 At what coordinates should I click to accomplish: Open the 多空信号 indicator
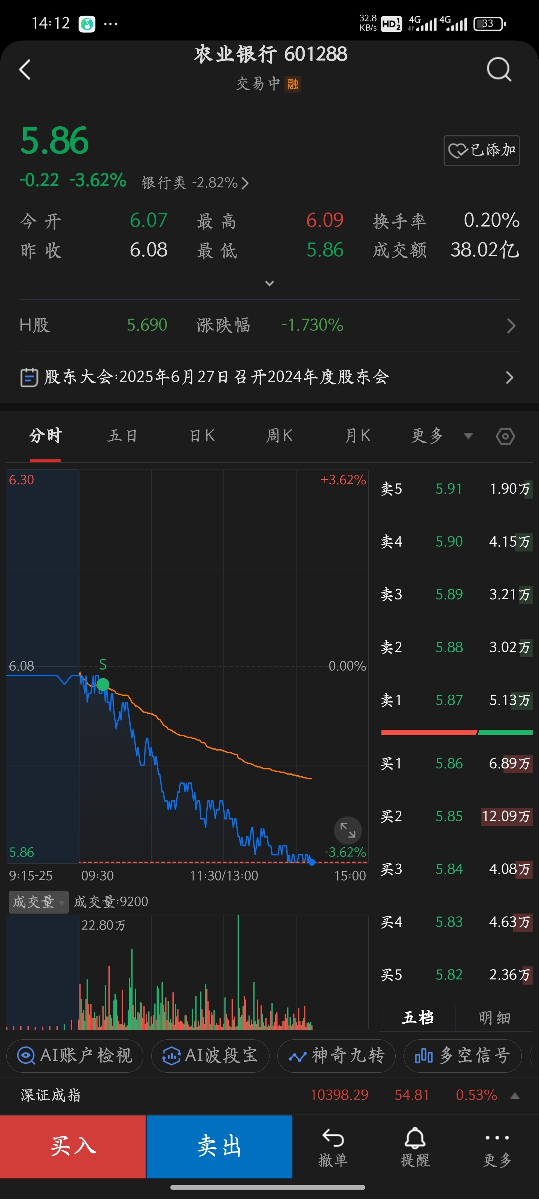[x=462, y=1055]
